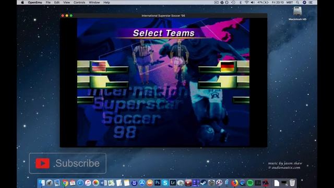Launch Firefox from the Dock
The height and width of the screenshot is (188, 334).
[x=234, y=183]
